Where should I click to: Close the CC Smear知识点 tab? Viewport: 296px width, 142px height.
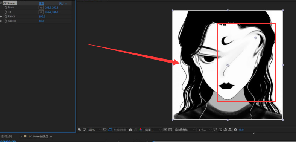coord(21,136)
